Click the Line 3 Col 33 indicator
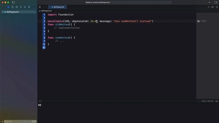219x123 pixels. tap(207, 101)
